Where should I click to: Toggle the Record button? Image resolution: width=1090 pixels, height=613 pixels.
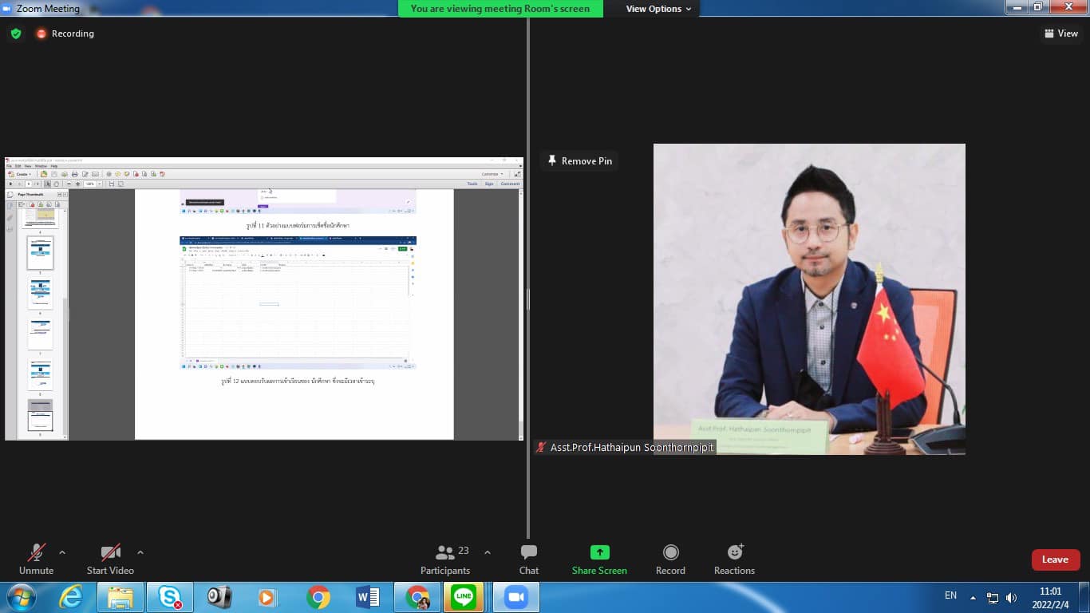(x=670, y=559)
